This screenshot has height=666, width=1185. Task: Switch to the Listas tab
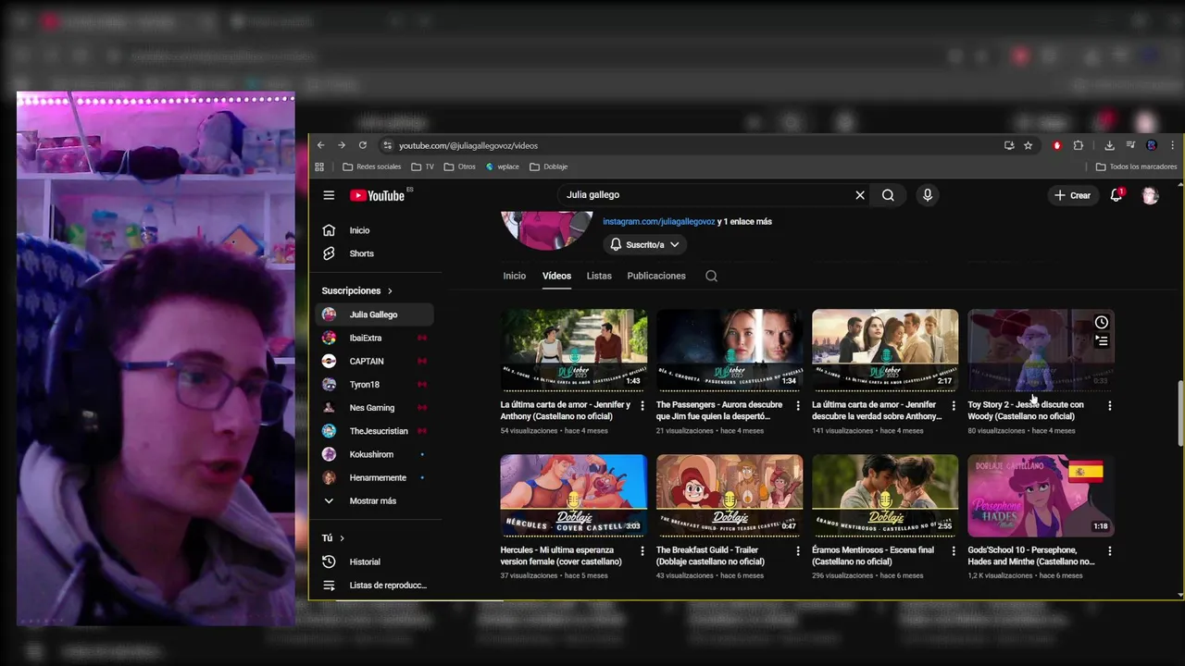click(599, 276)
